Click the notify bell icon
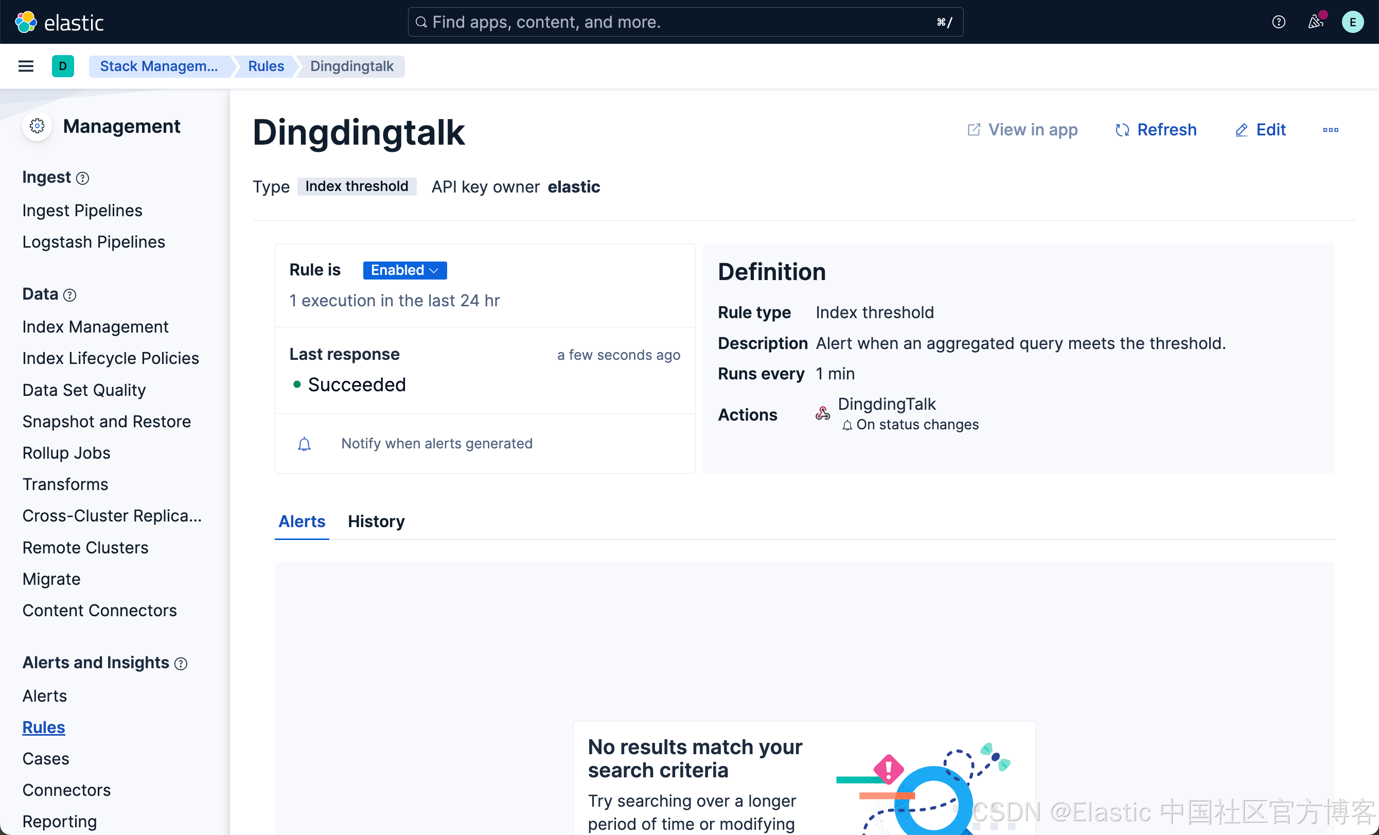The width and height of the screenshot is (1379, 835). (x=304, y=444)
